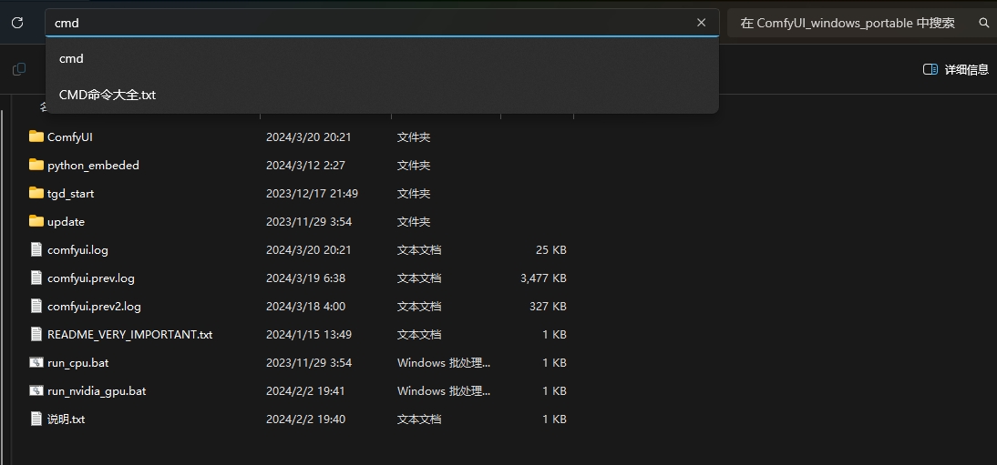Click the date 2024/3/19 6:38

click(305, 278)
